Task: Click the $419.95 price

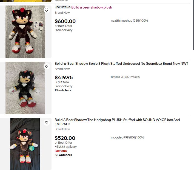Action: coord(64,77)
